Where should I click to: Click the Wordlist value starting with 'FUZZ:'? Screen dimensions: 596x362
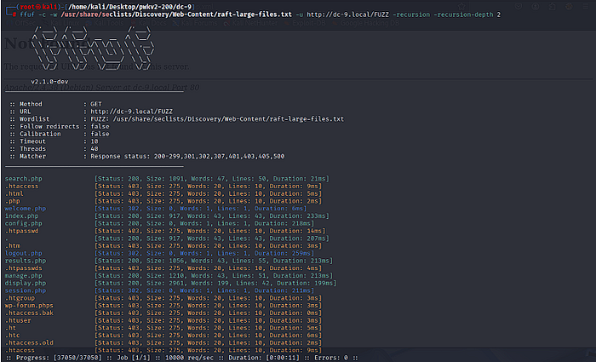[x=217, y=119]
